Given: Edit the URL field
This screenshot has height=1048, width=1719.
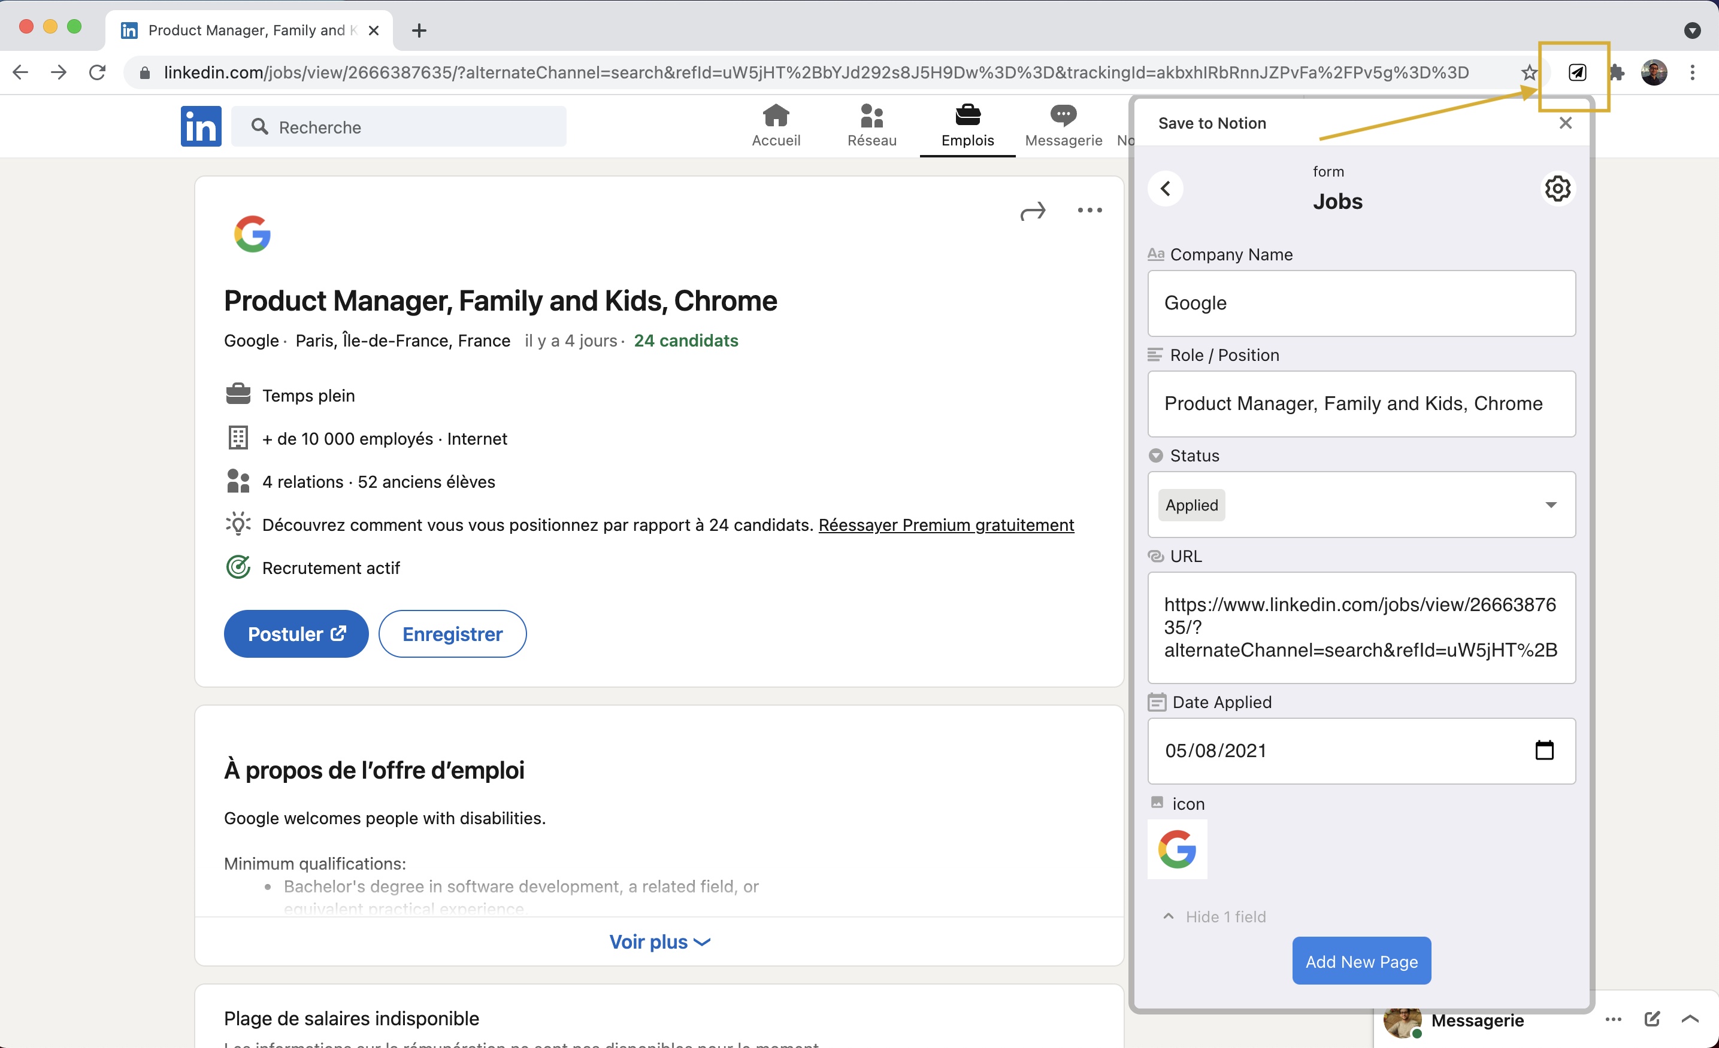Looking at the screenshot, I should (1361, 628).
